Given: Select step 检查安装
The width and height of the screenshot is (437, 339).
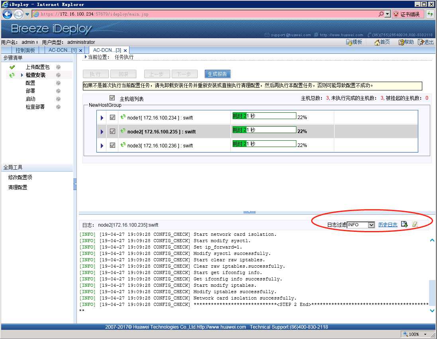Looking at the screenshot, I should click(x=36, y=75).
